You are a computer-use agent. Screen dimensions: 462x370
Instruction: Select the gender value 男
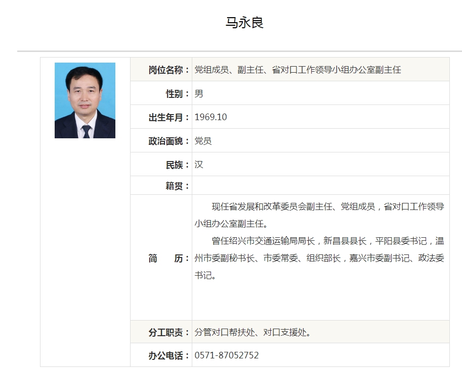point(197,93)
